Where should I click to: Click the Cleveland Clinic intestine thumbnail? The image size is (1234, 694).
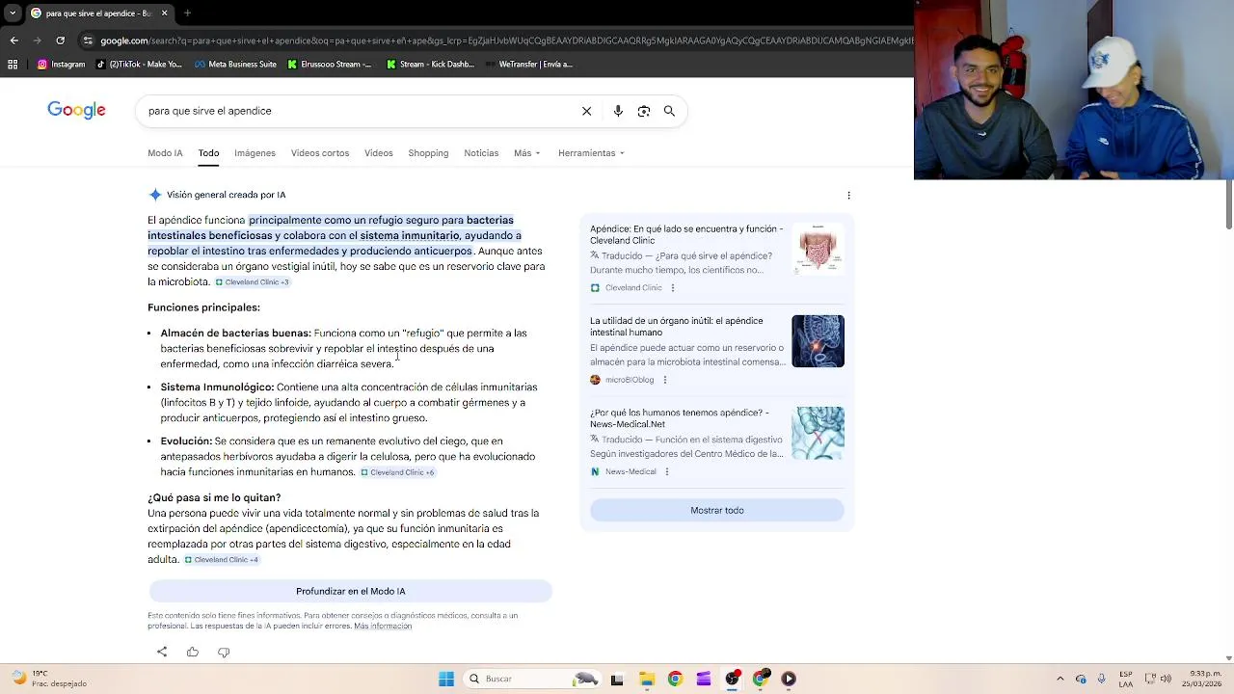pos(818,250)
